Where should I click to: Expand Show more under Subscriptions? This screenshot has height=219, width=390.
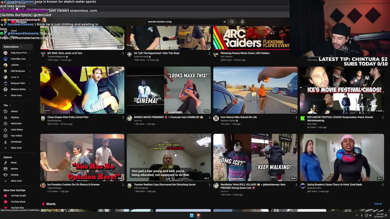pos(16,95)
